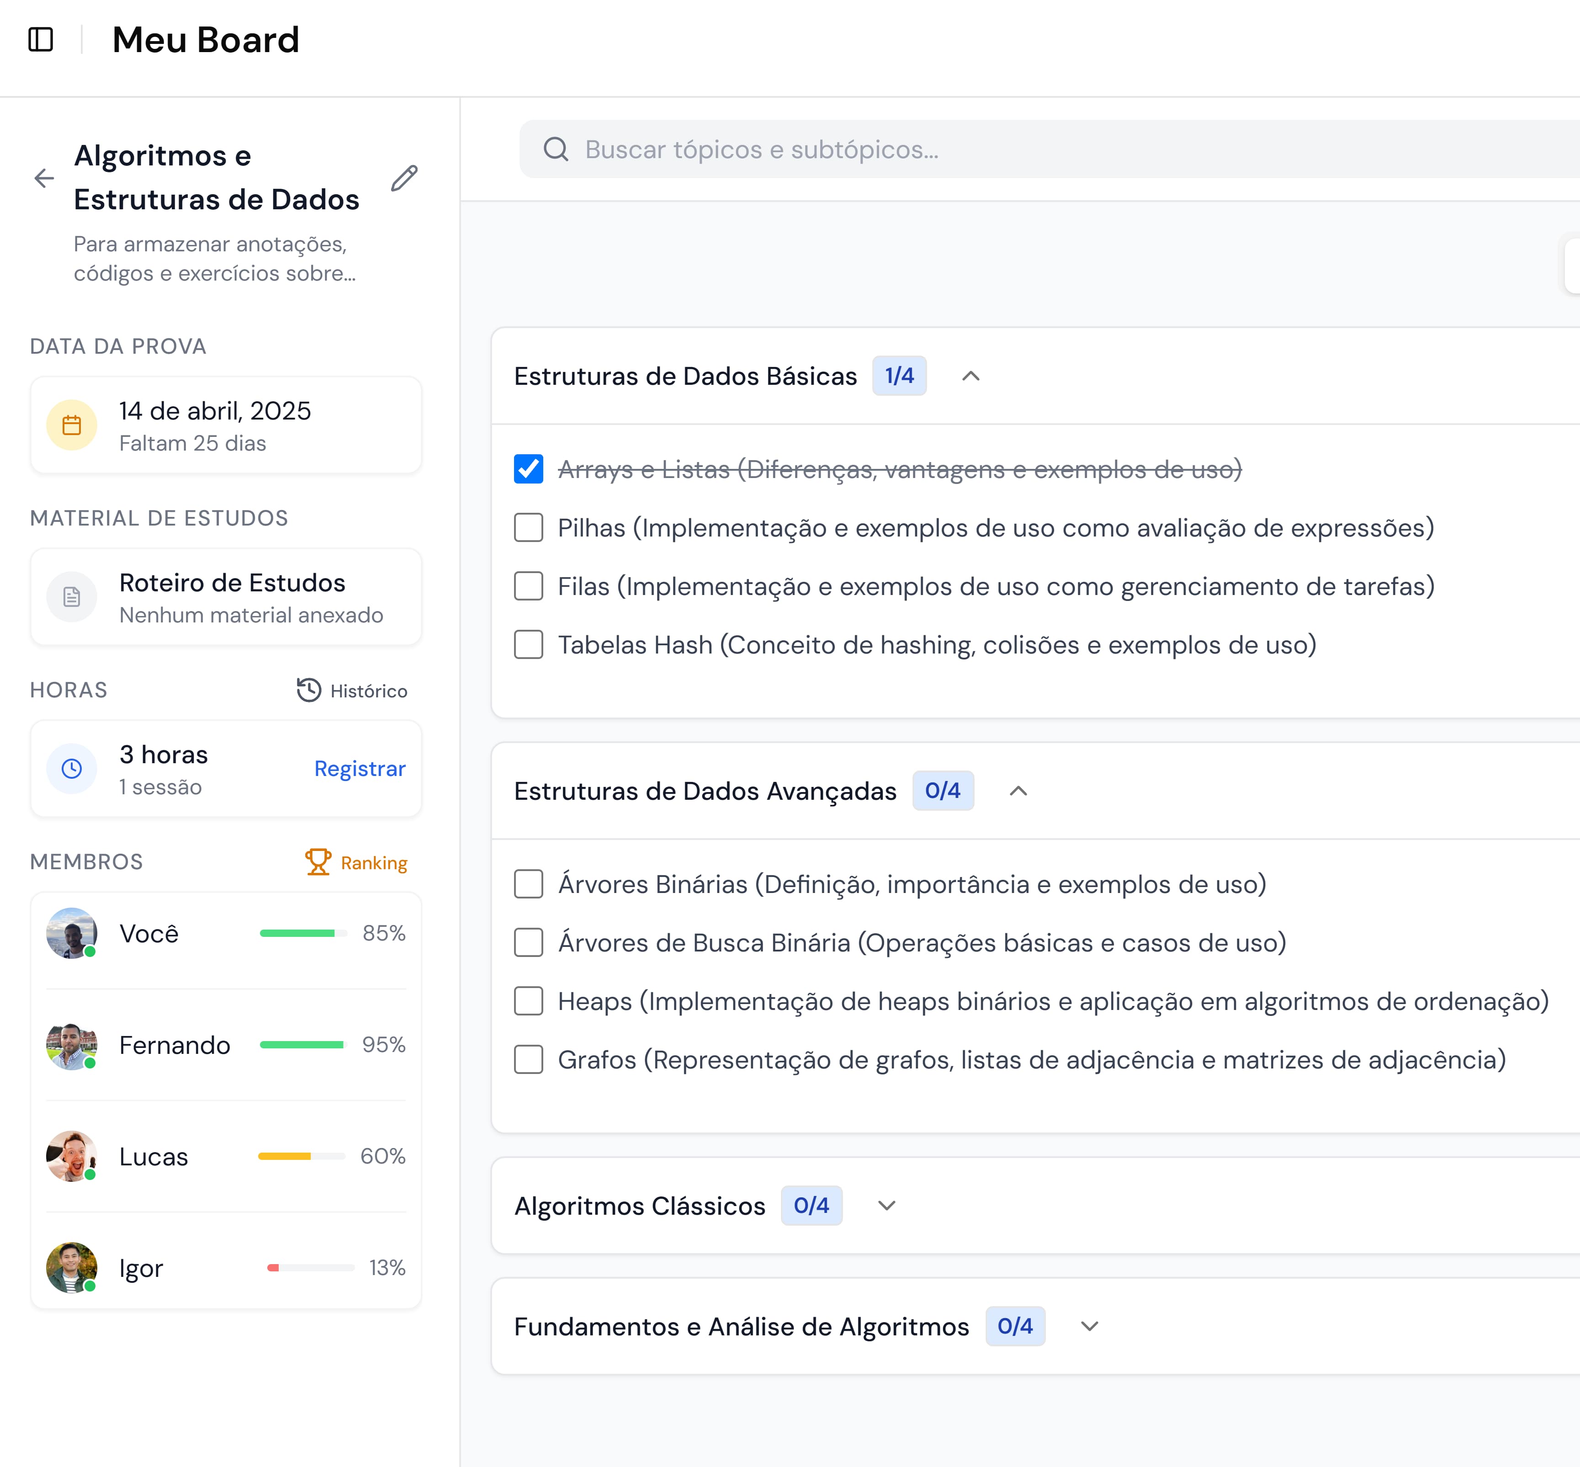Check the Filas topic checkbox
The image size is (1580, 1467).
tap(529, 586)
